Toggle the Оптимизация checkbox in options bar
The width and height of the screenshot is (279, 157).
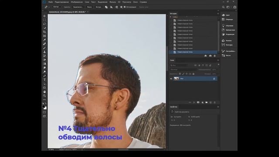[x=125, y=7]
